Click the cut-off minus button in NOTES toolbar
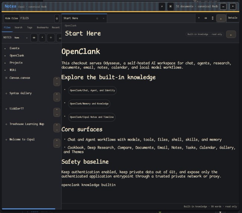The image size is (242, 213). [59, 38]
